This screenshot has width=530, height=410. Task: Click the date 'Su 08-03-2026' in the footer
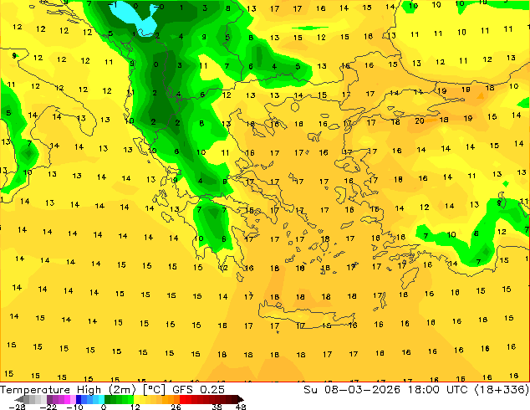pos(352,390)
